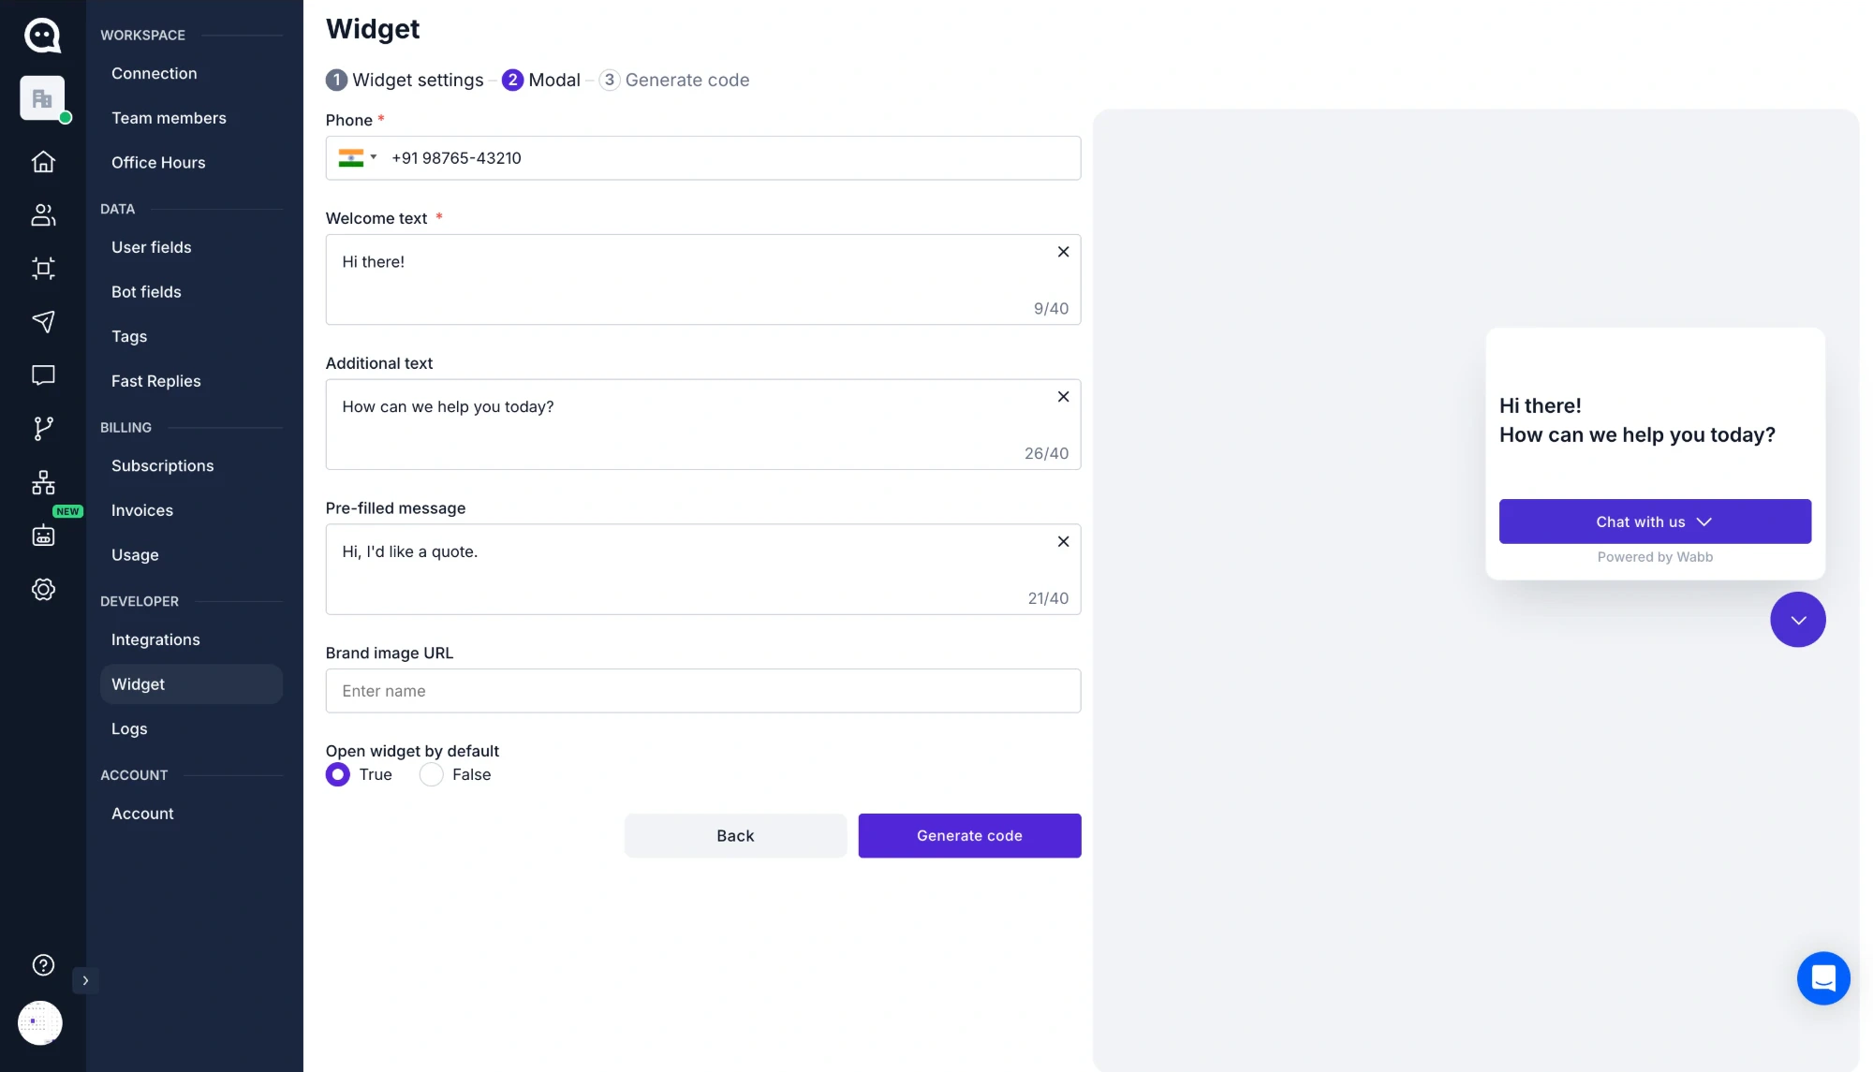Open the network hierarchy icon

[x=43, y=482]
